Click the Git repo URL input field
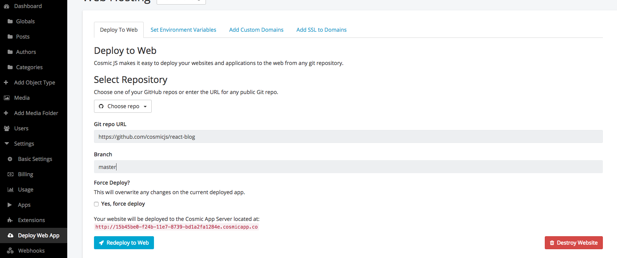The width and height of the screenshot is (617, 258). pyautogui.click(x=348, y=136)
